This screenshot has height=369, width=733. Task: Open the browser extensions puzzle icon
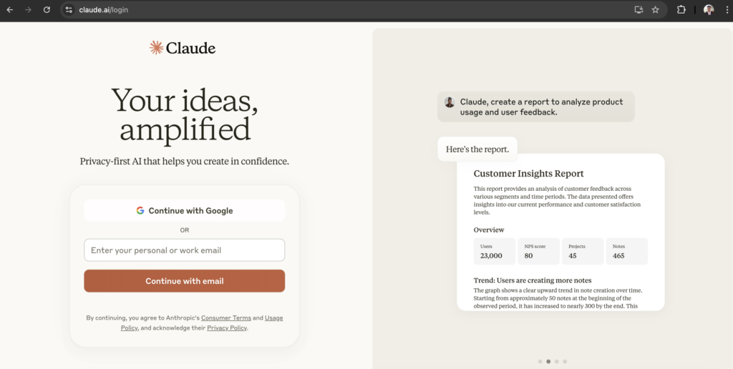pos(681,9)
